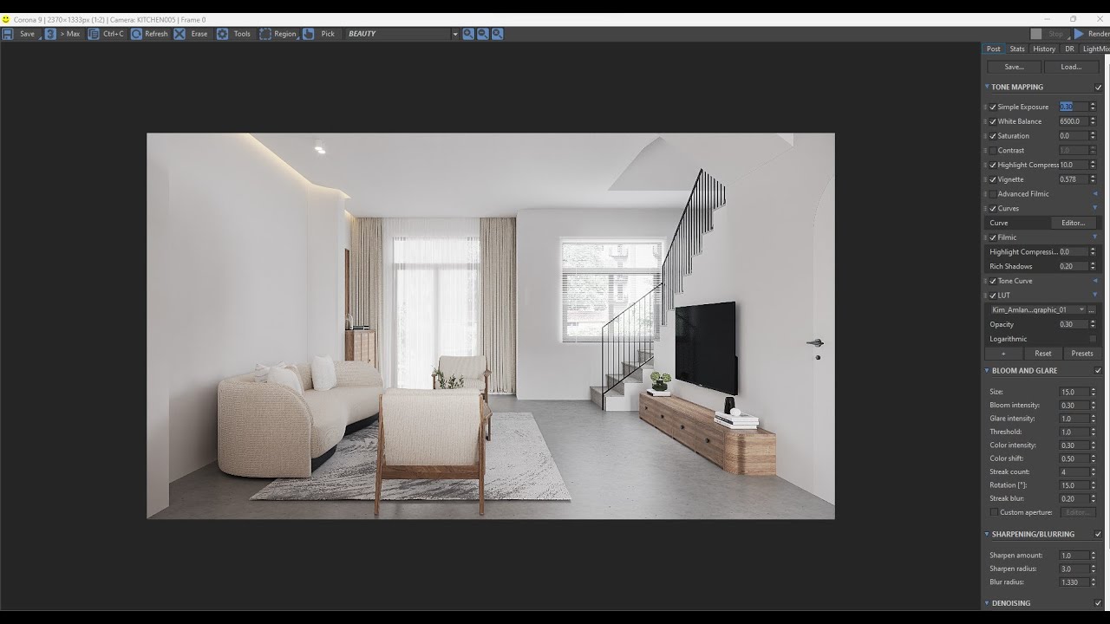The image size is (1110, 624).
Task: Expand the Advanced Filmic arrow
Action: (1094, 194)
